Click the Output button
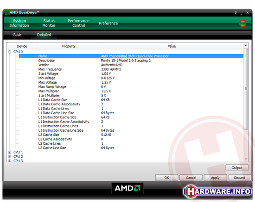 coord(237,168)
